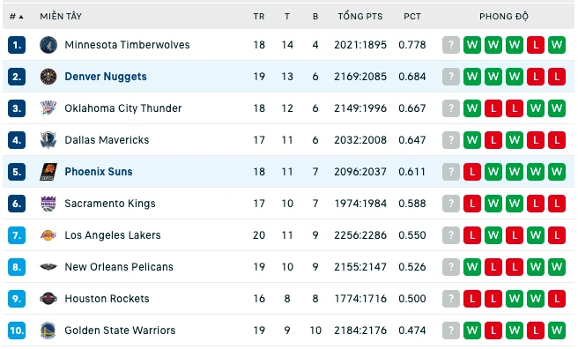Click the Los Angeles Lakers logo
Viewport: 578px width, 349px height.
coord(48,235)
